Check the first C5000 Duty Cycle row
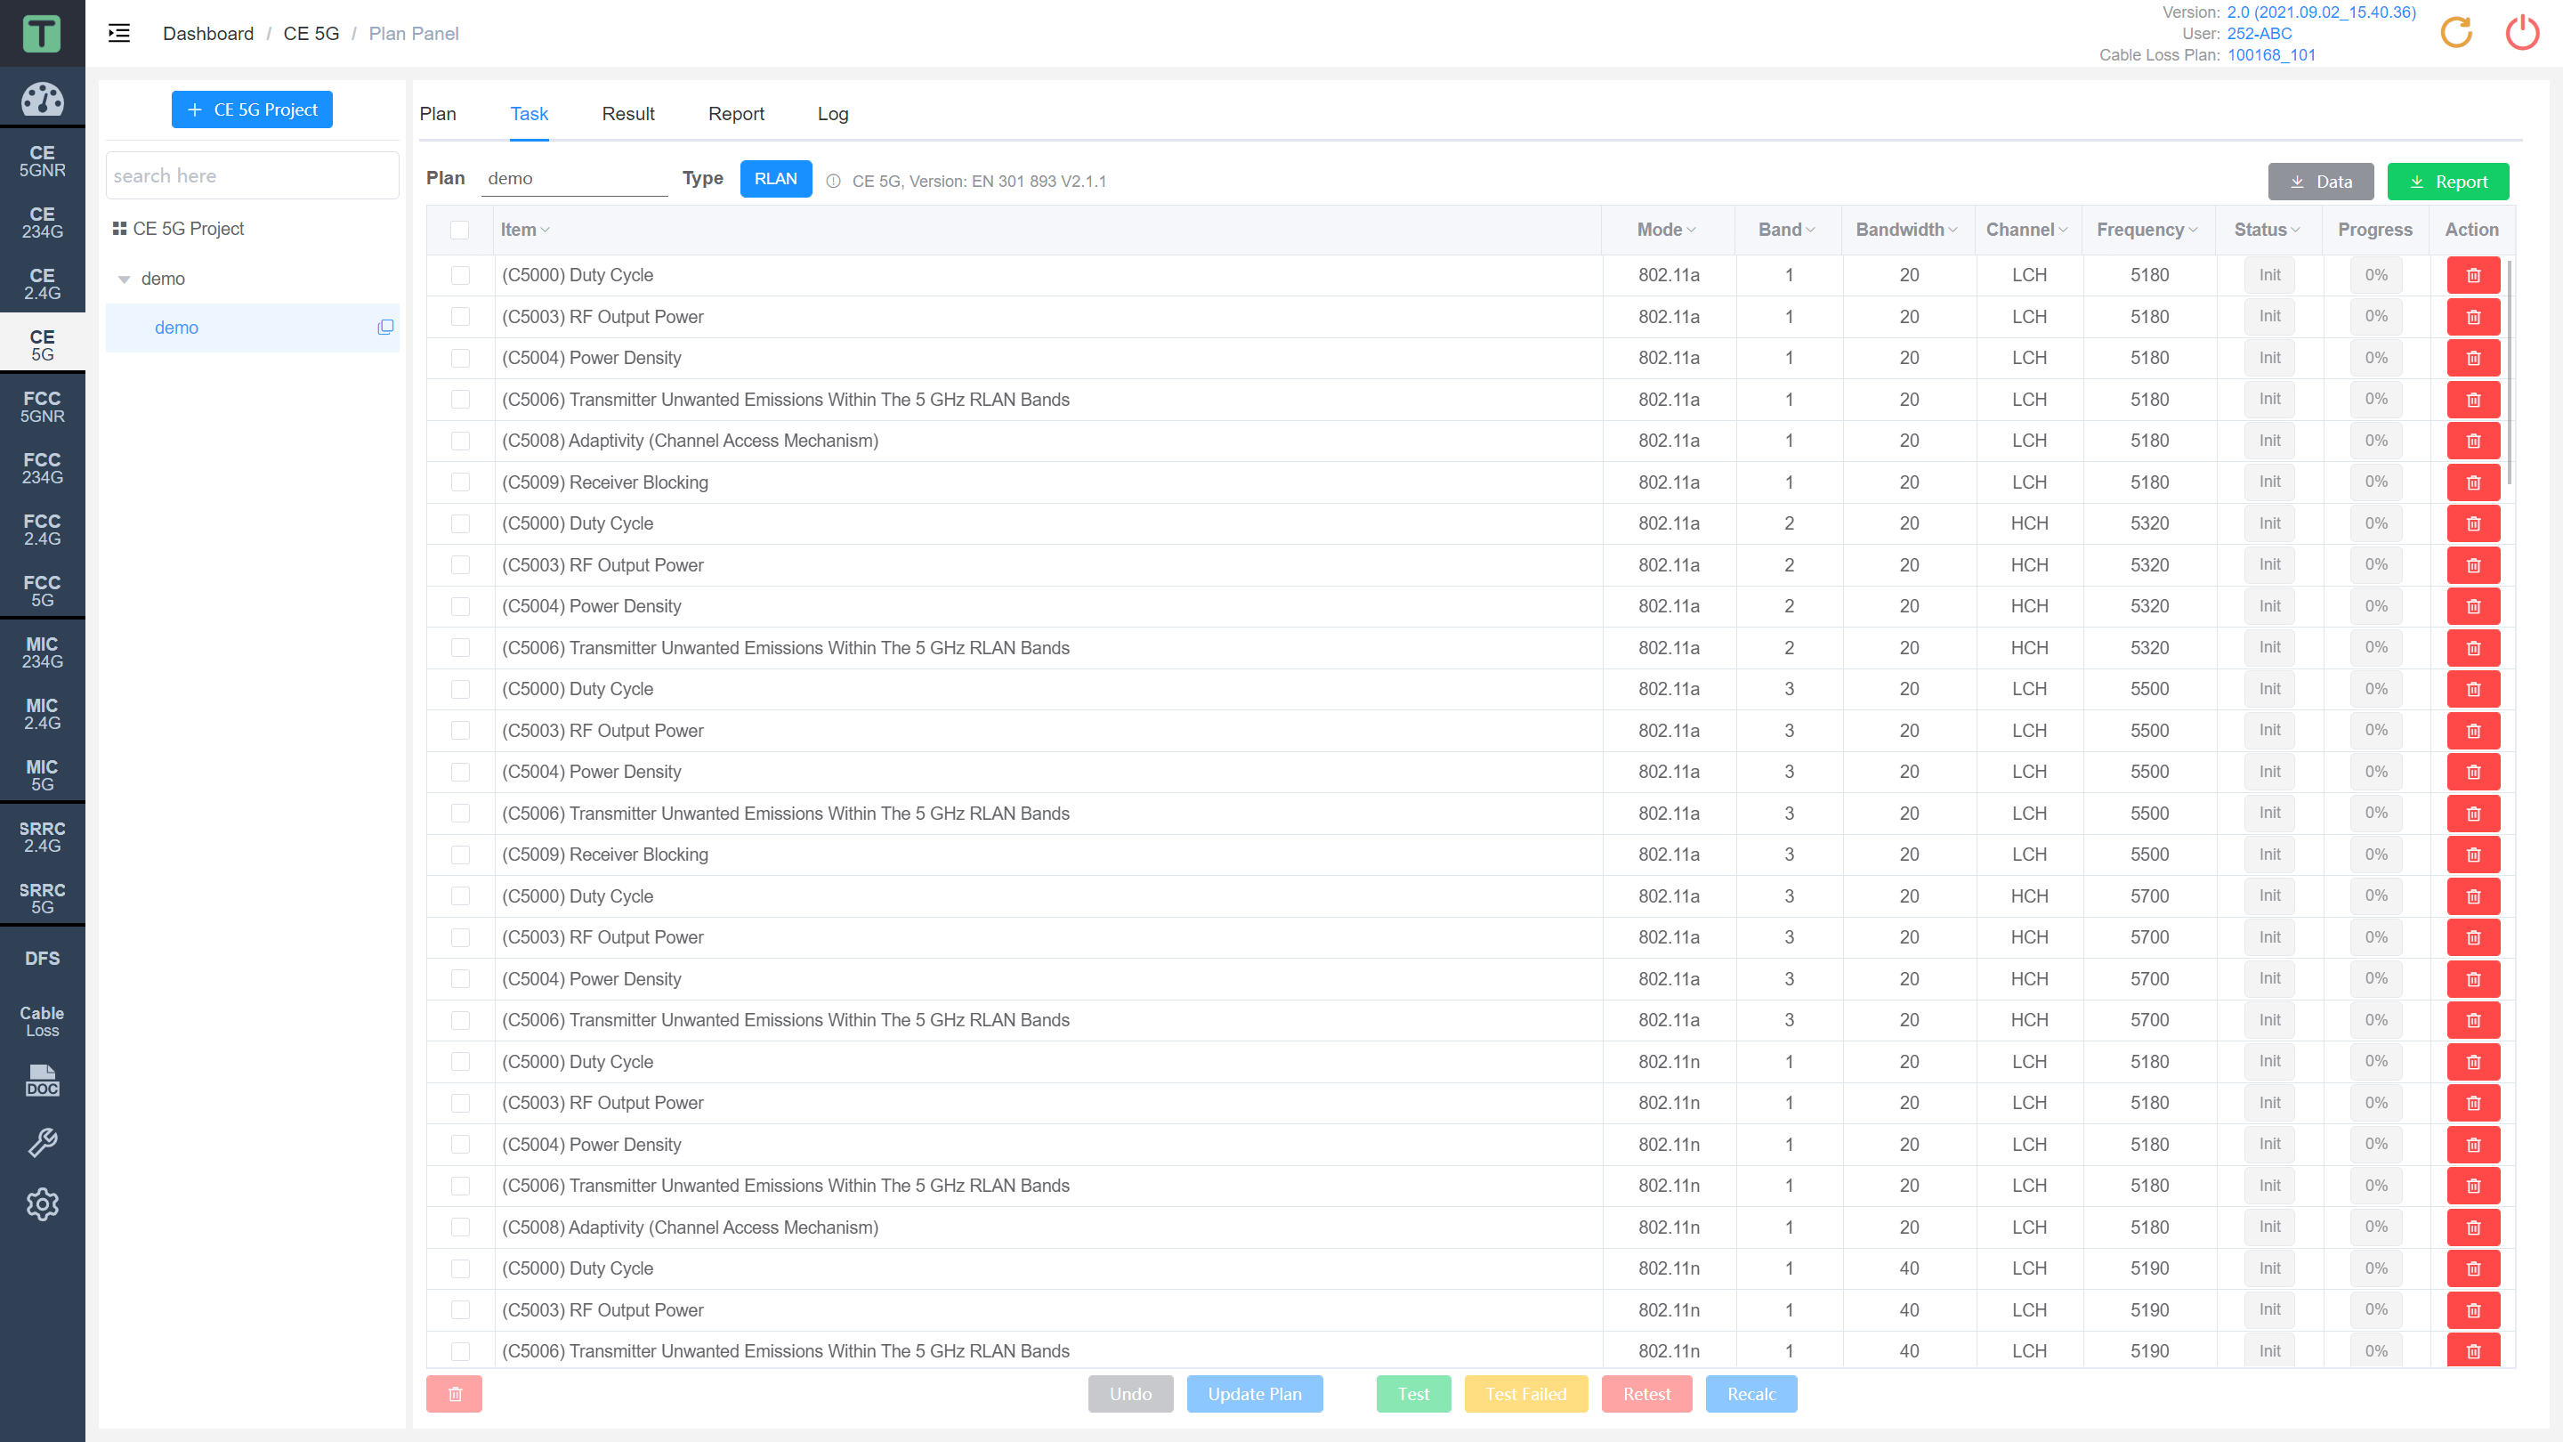 [x=460, y=276]
